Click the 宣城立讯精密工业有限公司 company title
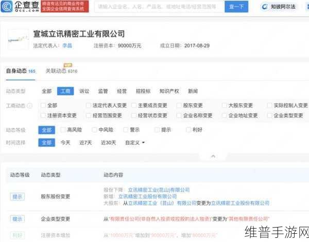 [x=79, y=34]
